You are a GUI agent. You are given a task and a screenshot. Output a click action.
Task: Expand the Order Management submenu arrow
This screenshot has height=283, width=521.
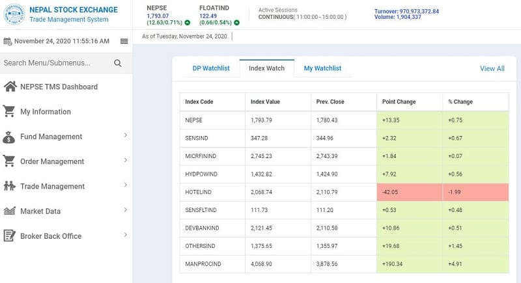125,160
